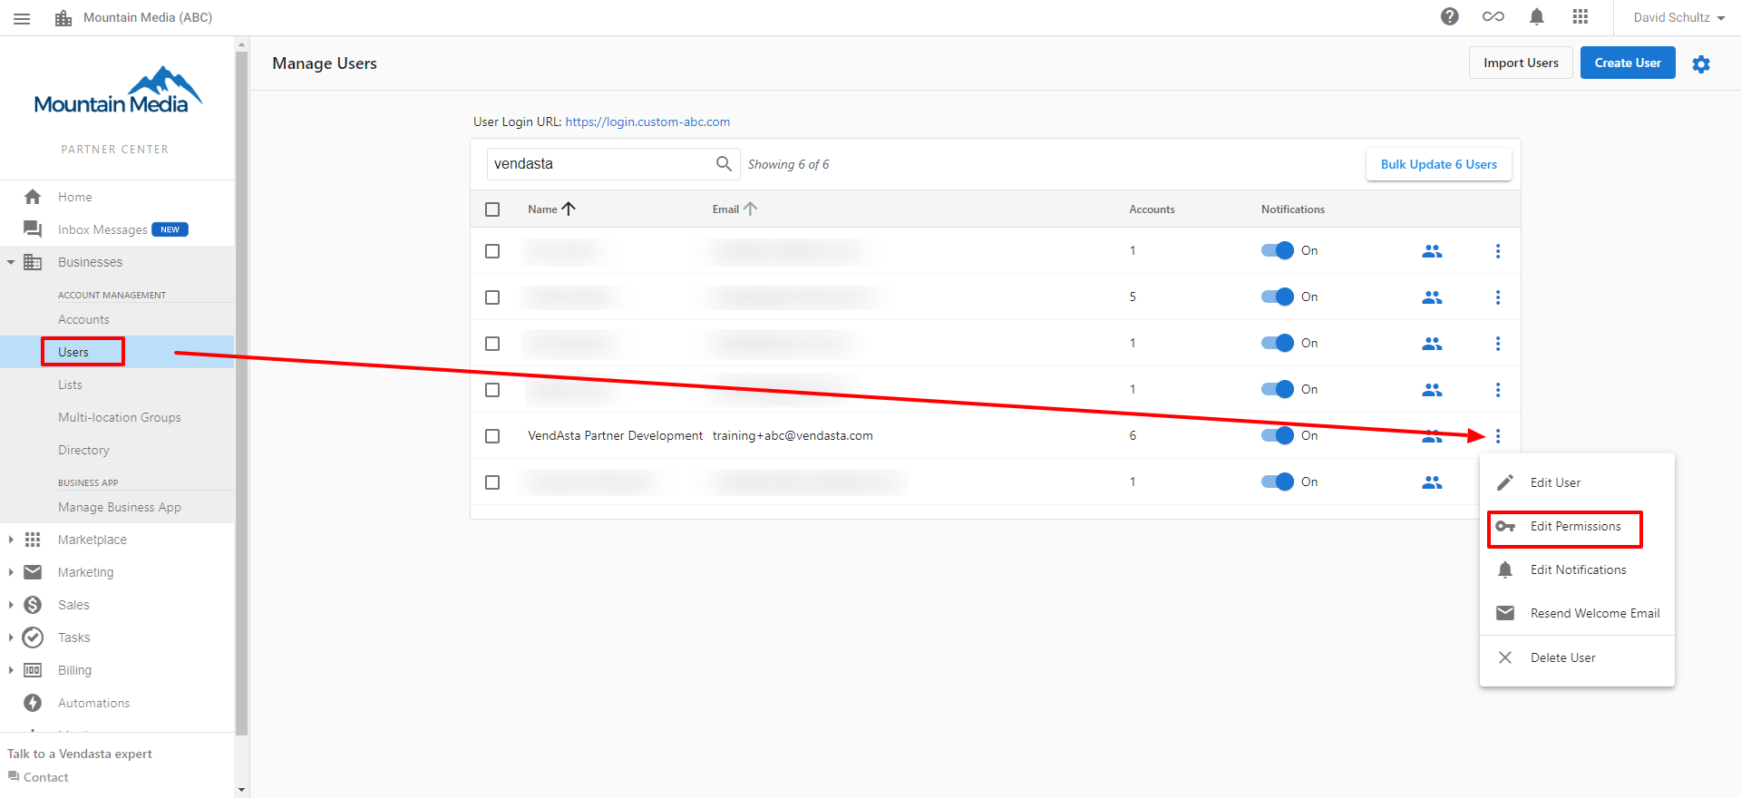The width and height of the screenshot is (1741, 798).
Task: Click the Mountain Media (ABC) building icon
Action: [x=63, y=17]
